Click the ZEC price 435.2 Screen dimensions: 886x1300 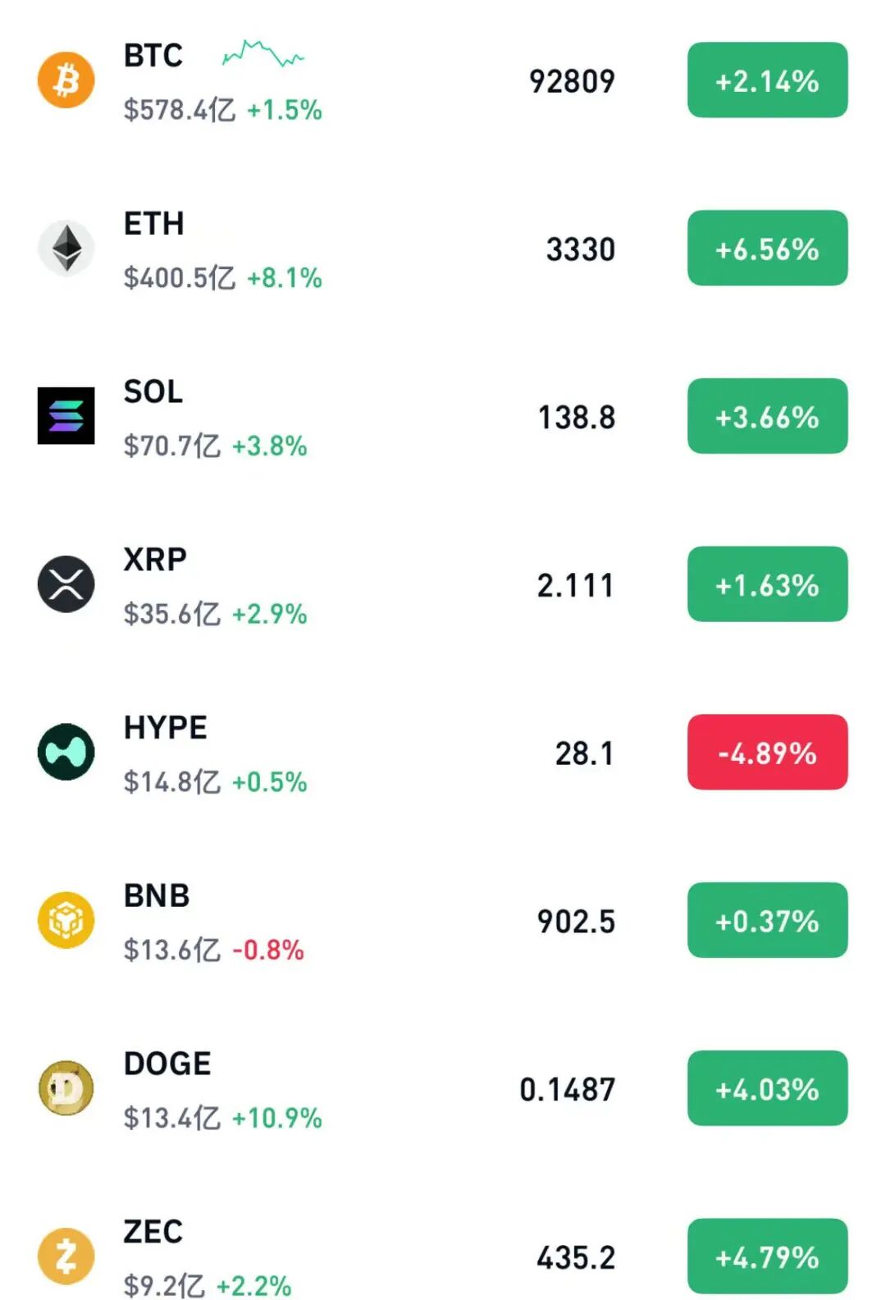coord(575,1257)
